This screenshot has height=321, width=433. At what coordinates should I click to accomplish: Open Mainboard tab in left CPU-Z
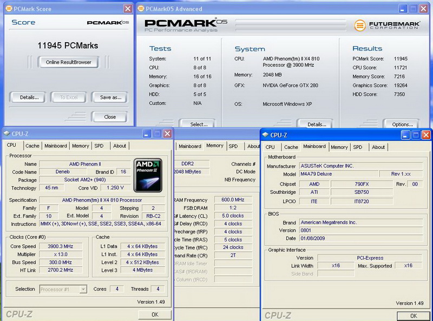click(x=56, y=146)
